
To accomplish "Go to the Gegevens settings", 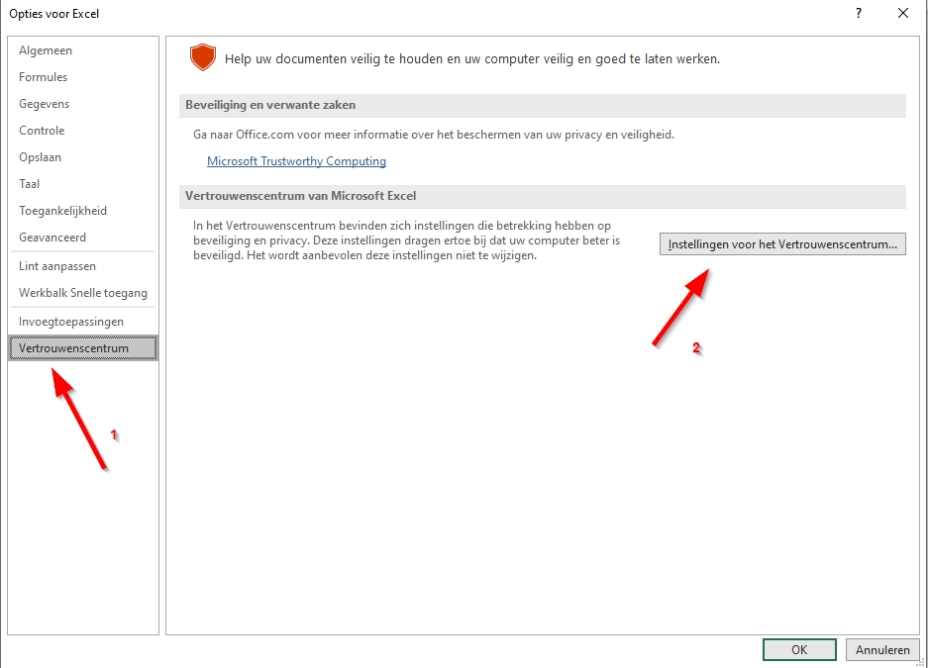I will point(45,104).
